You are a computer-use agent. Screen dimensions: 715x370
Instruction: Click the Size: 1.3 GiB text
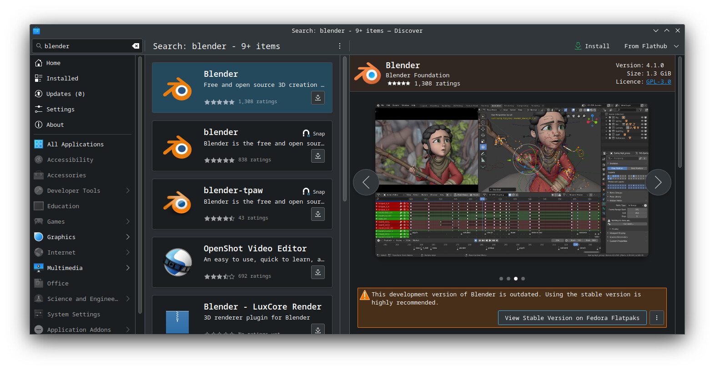(649, 74)
